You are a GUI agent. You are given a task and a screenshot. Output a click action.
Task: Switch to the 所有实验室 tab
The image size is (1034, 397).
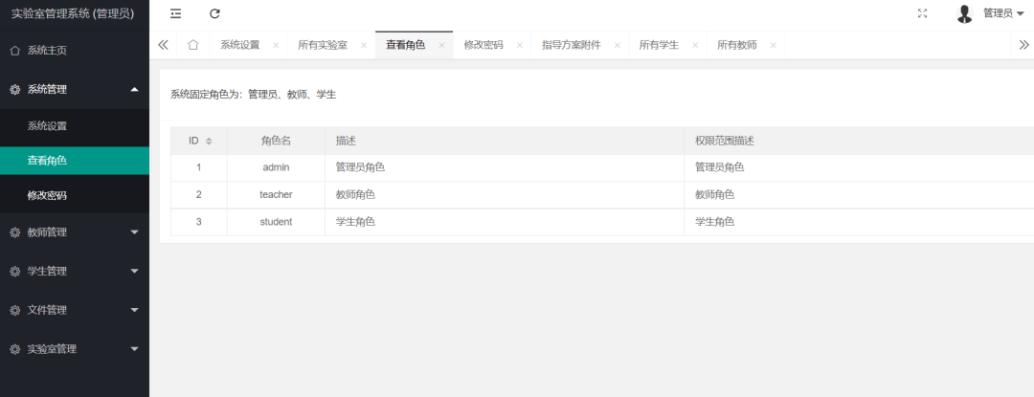[x=323, y=45]
